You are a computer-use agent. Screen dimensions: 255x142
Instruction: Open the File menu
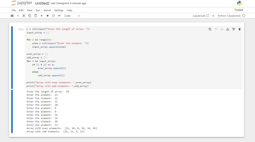pos(14,10)
